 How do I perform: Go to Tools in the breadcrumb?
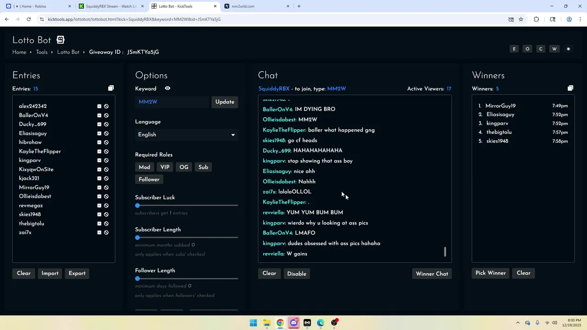(x=42, y=52)
